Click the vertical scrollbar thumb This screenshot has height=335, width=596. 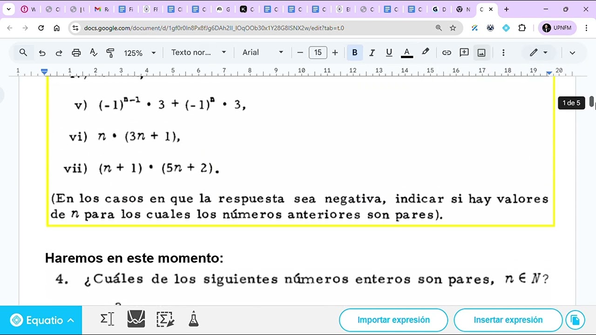coord(592,102)
